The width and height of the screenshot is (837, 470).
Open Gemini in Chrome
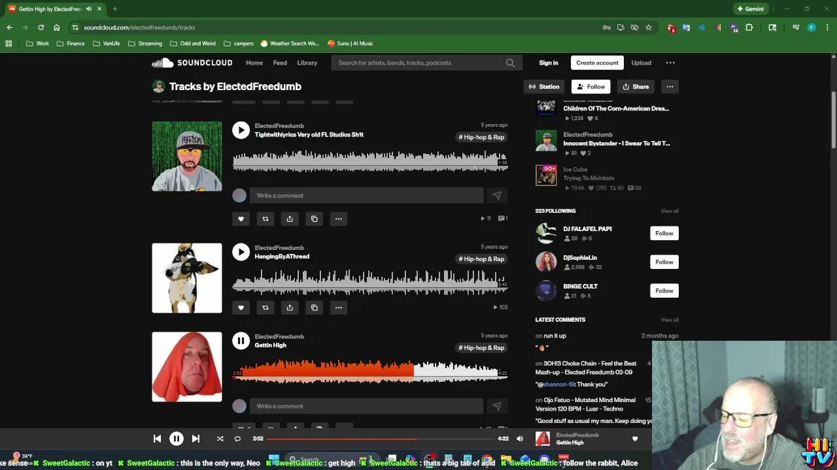(x=750, y=9)
